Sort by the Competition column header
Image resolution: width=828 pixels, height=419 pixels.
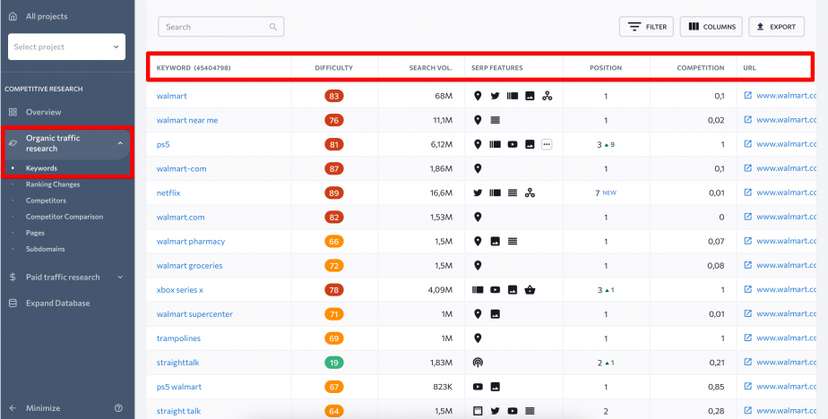click(x=701, y=67)
